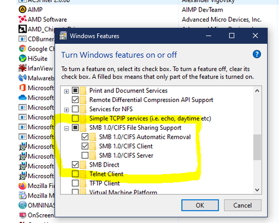The image size is (279, 223).
Task: Disable the SMB Direct checkbox
Action: point(75,165)
